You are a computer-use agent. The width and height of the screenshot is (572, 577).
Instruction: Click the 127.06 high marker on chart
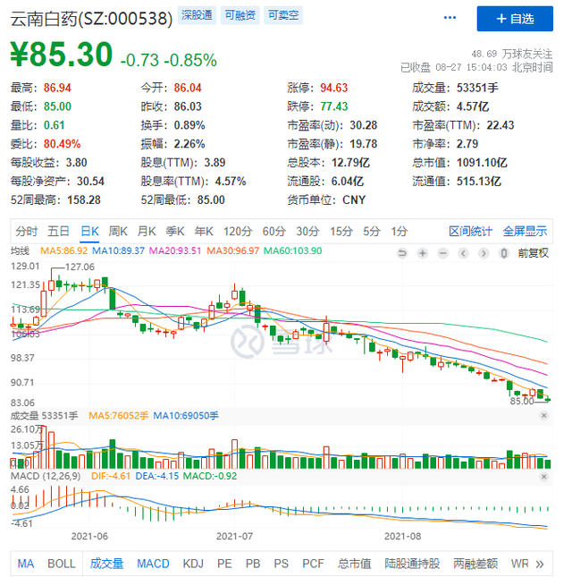(x=80, y=267)
